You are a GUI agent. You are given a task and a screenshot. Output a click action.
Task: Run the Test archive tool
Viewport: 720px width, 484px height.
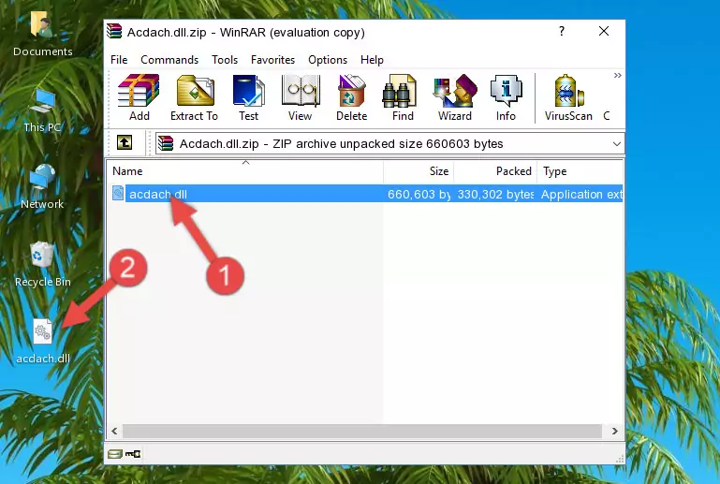point(248,97)
